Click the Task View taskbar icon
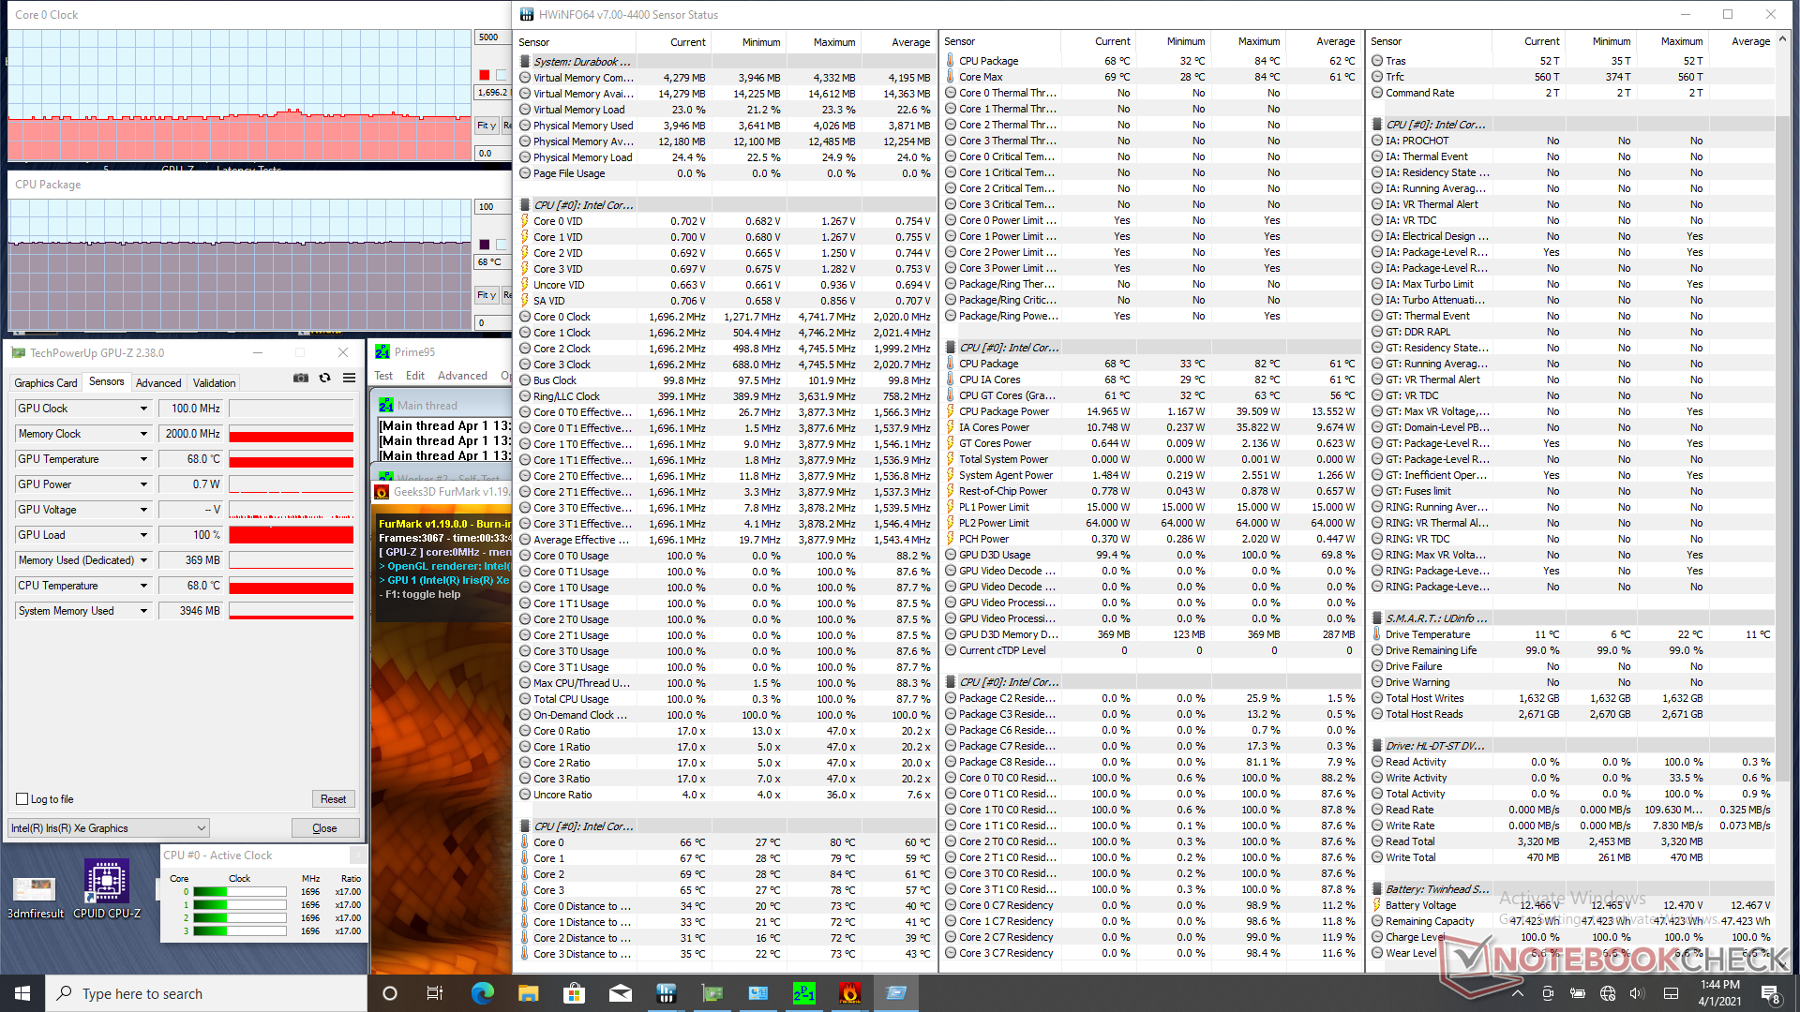The height and width of the screenshot is (1012, 1800). (x=435, y=993)
